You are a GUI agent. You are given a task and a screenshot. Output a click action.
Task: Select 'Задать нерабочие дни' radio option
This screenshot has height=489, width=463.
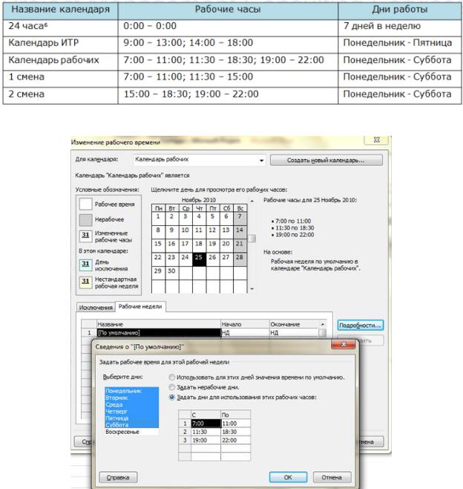coord(171,387)
